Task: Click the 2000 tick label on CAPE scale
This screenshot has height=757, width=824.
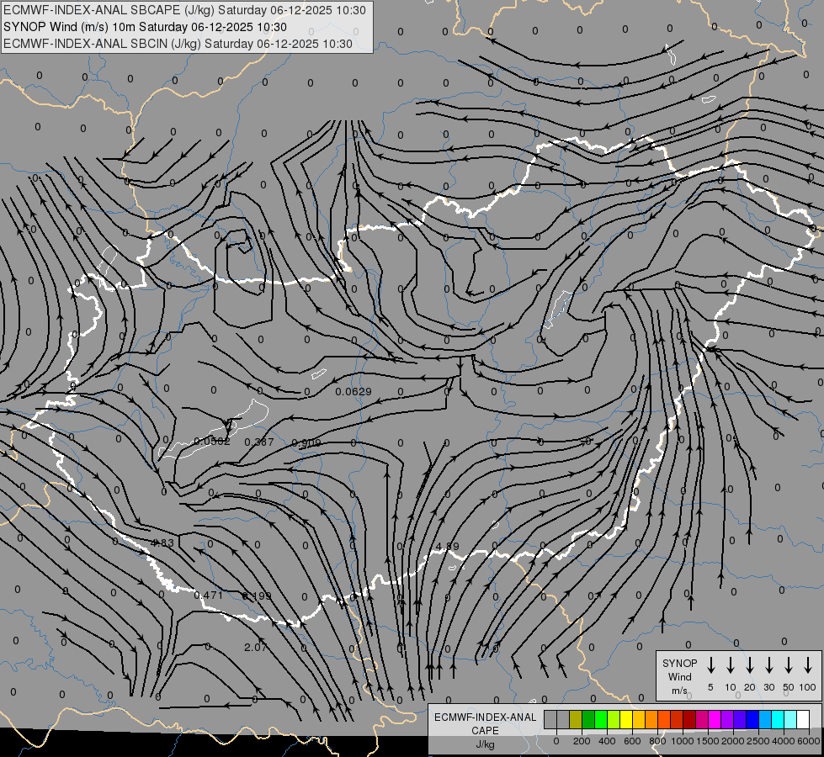Action: pos(733,741)
